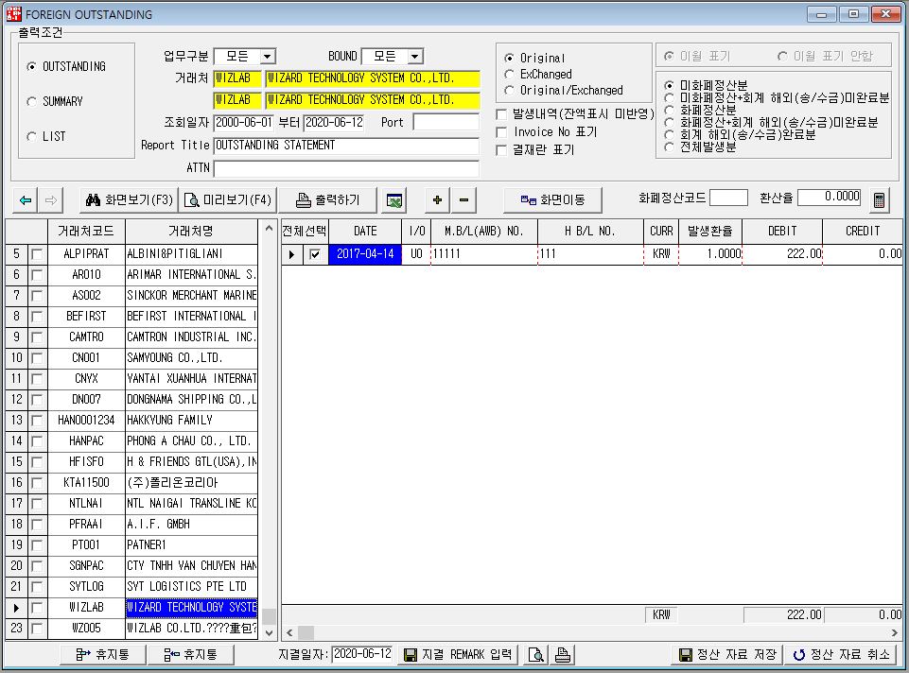Uncheck the 2017-04-14 row checkbox
Viewport: 909px width, 673px height.
click(315, 254)
